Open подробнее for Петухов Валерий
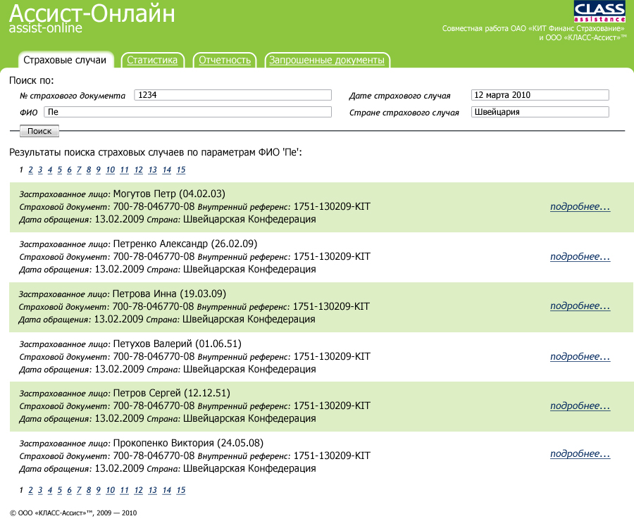The image size is (634, 521). pos(580,356)
